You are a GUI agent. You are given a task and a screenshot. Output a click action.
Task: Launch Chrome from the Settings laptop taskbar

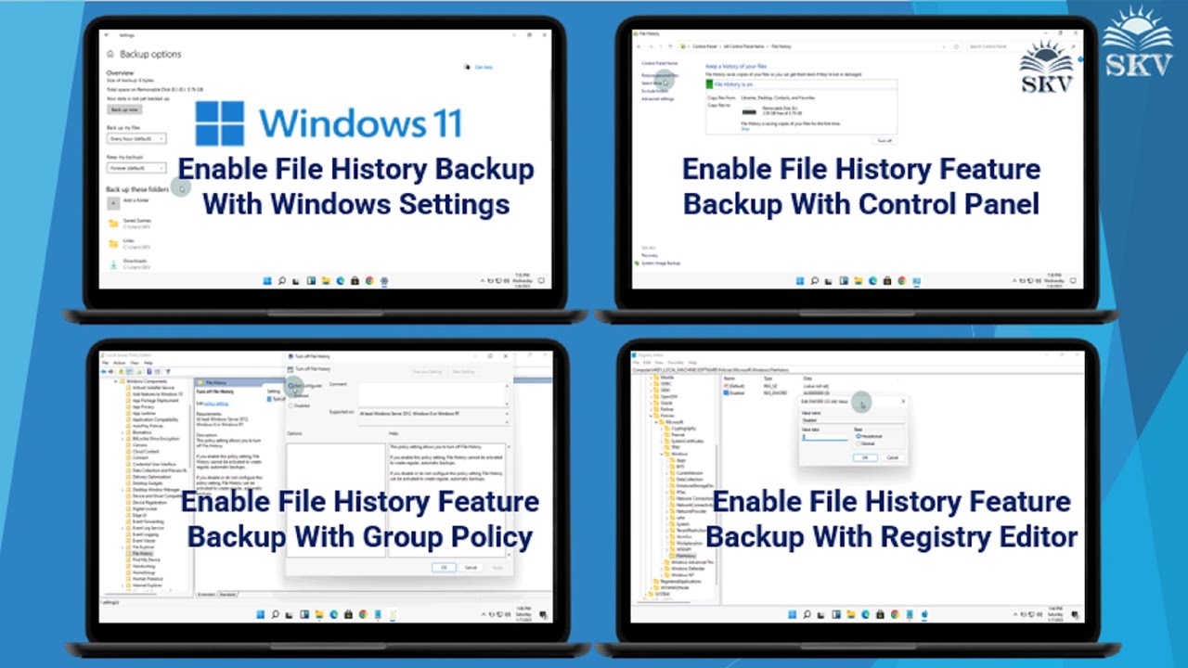click(x=369, y=280)
